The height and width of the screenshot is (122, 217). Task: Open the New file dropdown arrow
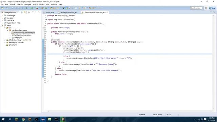point(5,8)
